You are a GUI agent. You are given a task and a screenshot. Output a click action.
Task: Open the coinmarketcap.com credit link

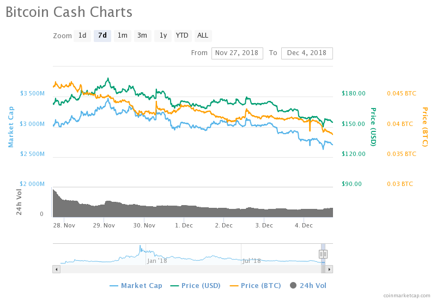tap(406, 295)
